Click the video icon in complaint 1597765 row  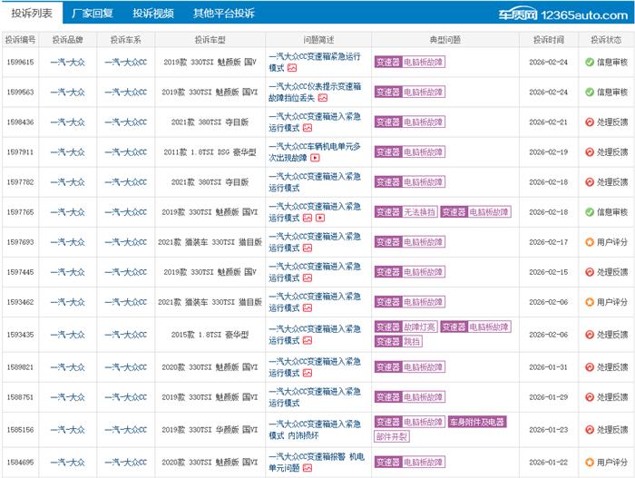[x=320, y=218]
